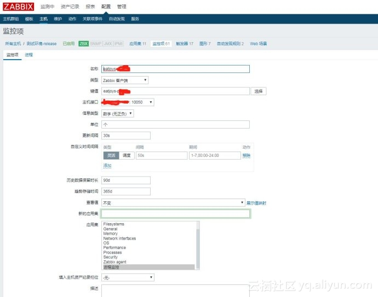Image resolution: width=378 pixels, height=297 pixels.
Task: Open the 信息类型 数字 (无正负) dropdown
Action: pos(118,114)
